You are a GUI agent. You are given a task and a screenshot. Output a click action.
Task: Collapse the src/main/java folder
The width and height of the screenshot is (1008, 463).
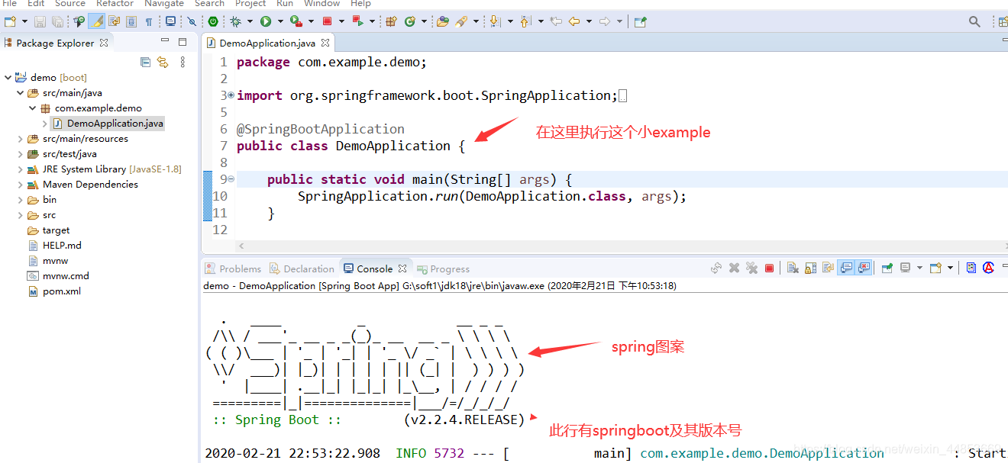(x=21, y=93)
